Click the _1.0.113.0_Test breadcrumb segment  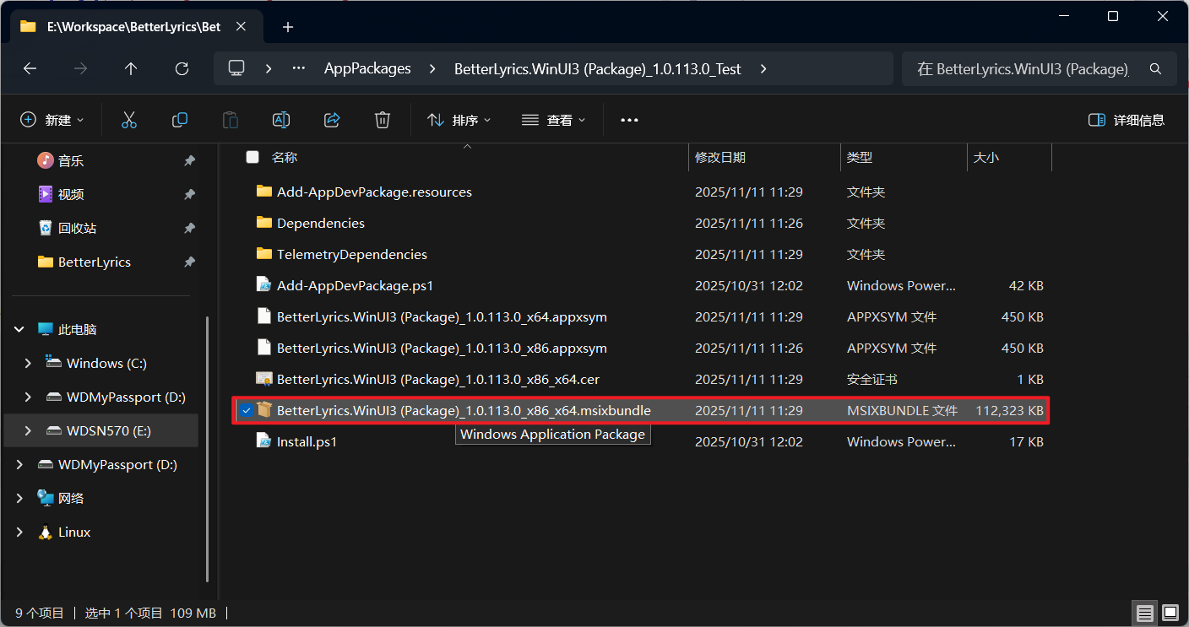coord(598,68)
